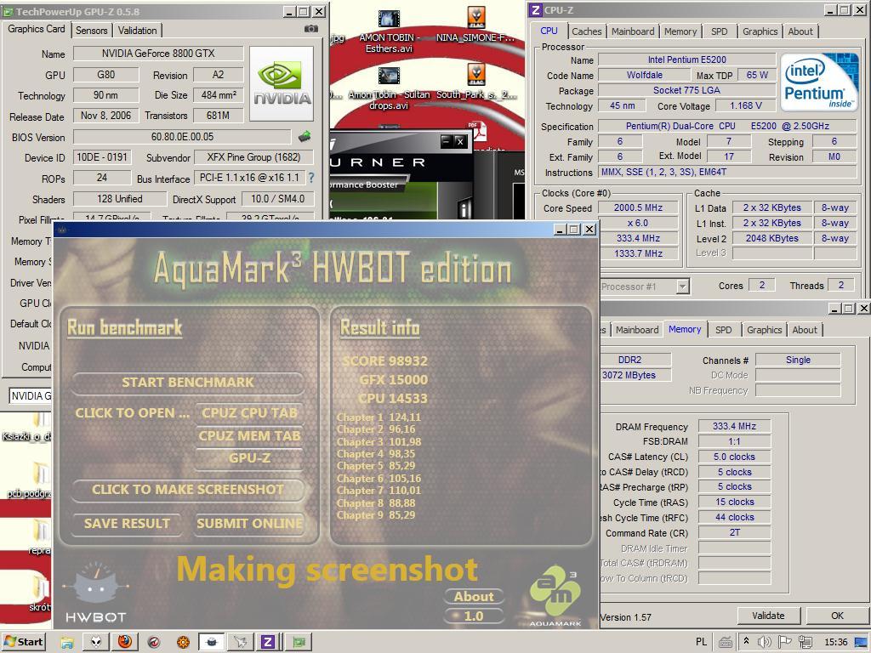The image size is (871, 653).
Task: Click the AquaMark am3 logo
Action: coord(555,597)
